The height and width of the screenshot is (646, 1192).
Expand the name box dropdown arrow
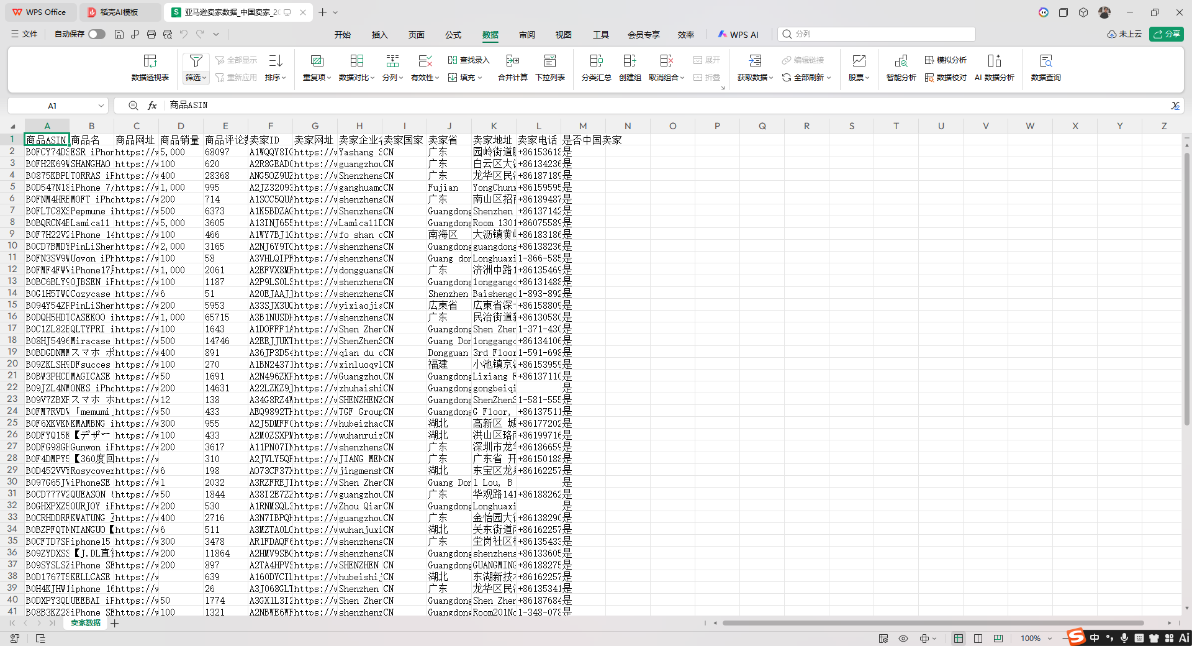pyautogui.click(x=101, y=106)
